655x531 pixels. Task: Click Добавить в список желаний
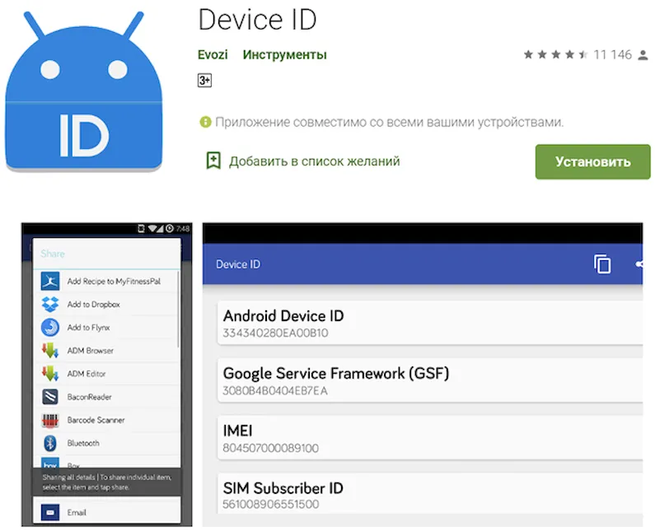(x=314, y=161)
